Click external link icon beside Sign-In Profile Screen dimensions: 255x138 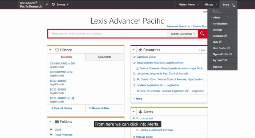pos(230,54)
